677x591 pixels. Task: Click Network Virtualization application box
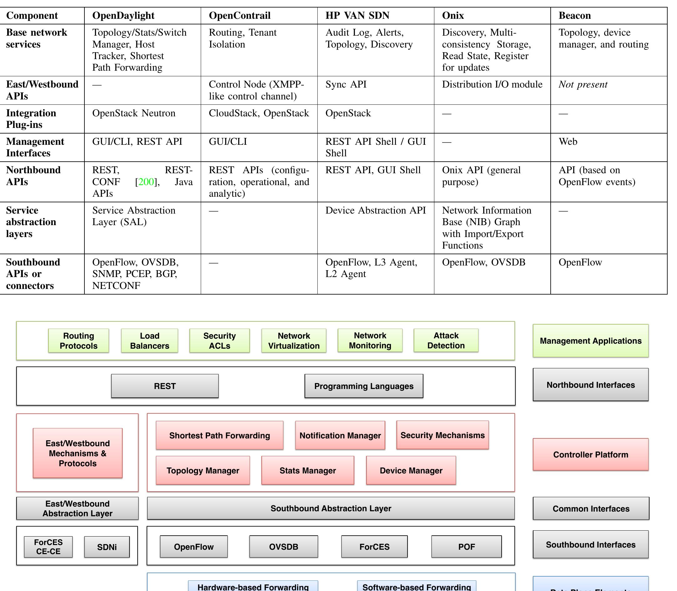294,341
